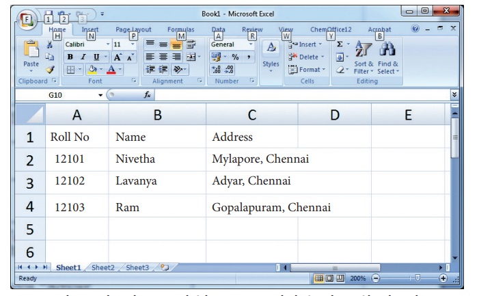Switch to the Sheet2 worksheet tab

point(103,267)
